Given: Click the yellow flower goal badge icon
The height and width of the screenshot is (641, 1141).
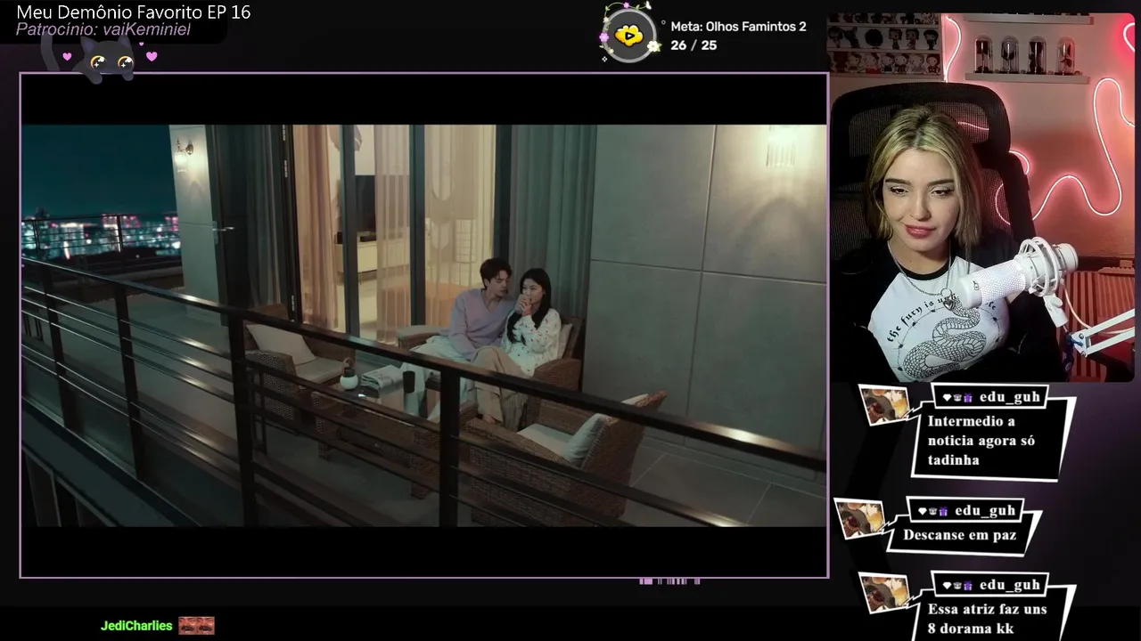Looking at the screenshot, I should [x=629, y=35].
